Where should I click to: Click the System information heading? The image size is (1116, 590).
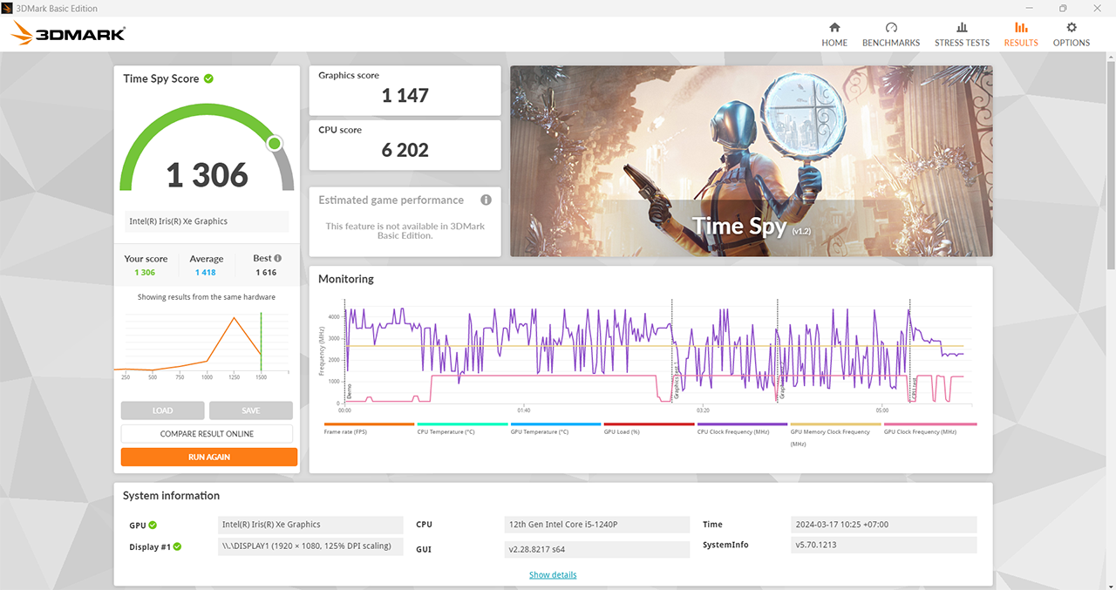(171, 496)
